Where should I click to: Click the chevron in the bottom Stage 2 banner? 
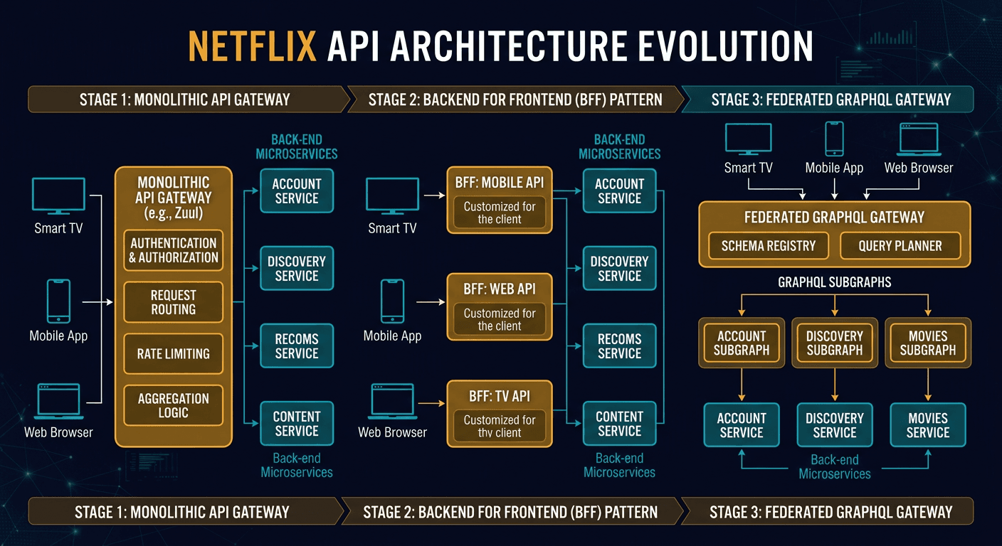pos(685,511)
